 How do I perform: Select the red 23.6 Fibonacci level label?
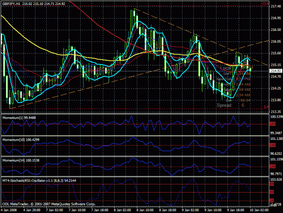tap(265, 4)
